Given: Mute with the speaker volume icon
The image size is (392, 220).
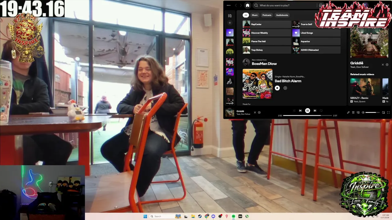Looking at the screenshot, I should point(363,112).
